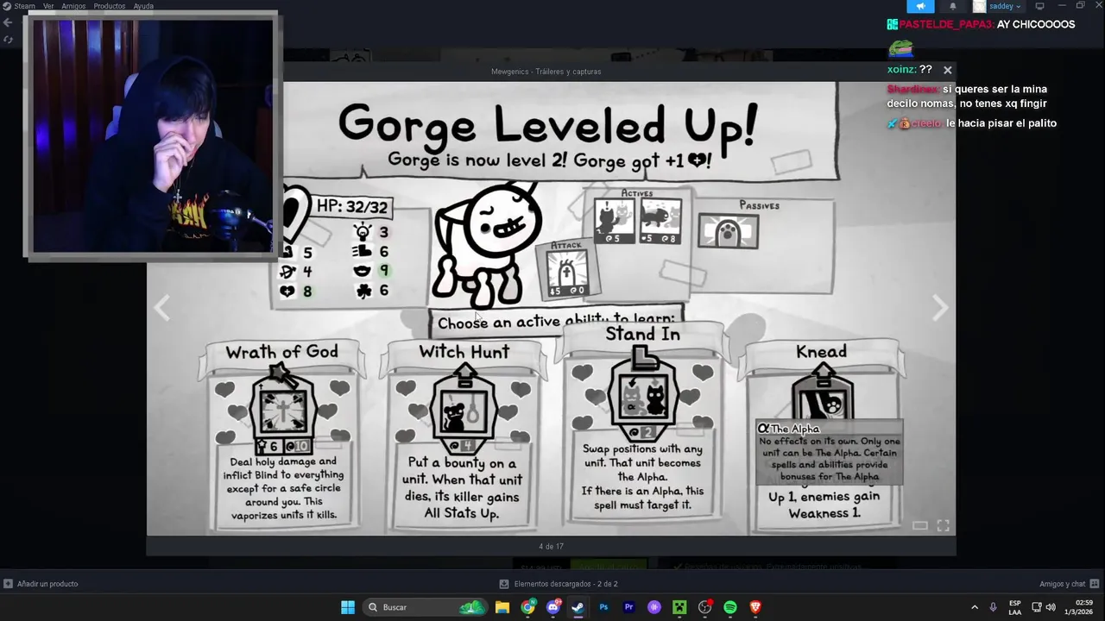Open the Minecraft taskbar icon
Viewport: 1105px width, 621px height.
[x=679, y=607]
